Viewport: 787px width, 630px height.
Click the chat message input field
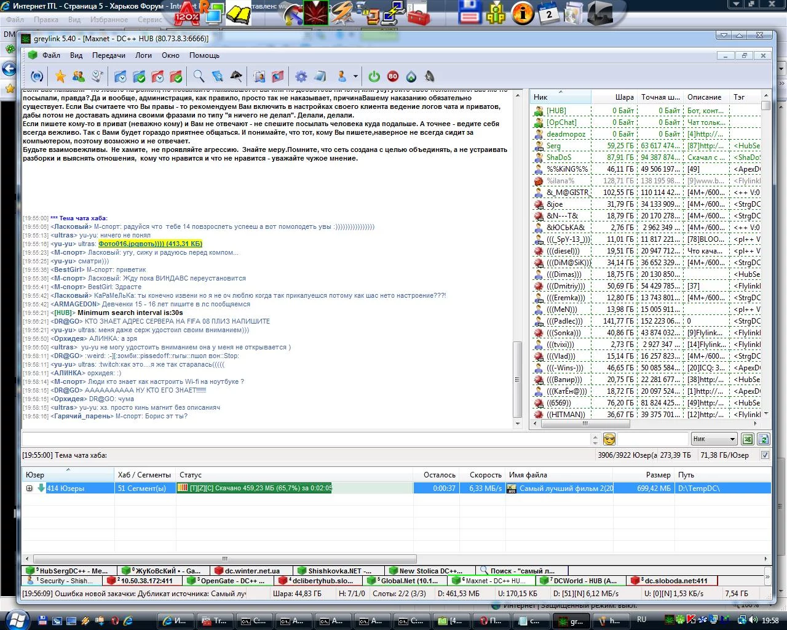306,439
